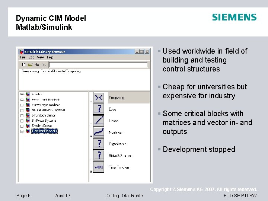This screenshot has height=201, width=268.
Task: Expand the Sinks & Sources block group
Action: pos(91,160)
